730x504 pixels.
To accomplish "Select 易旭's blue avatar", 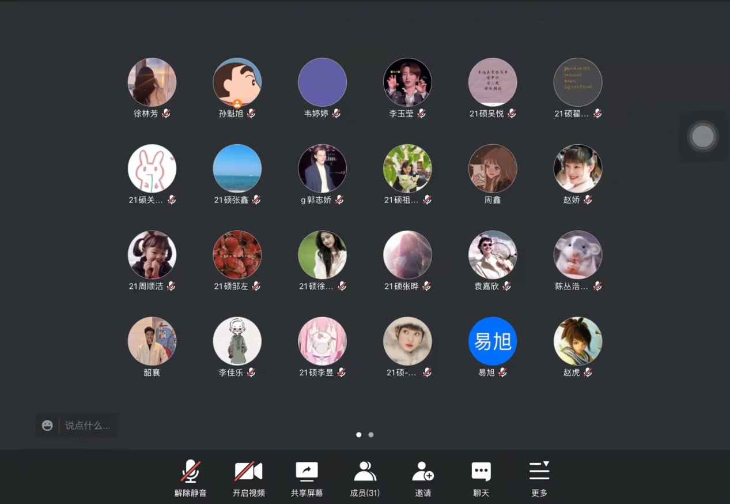I will pos(493,341).
